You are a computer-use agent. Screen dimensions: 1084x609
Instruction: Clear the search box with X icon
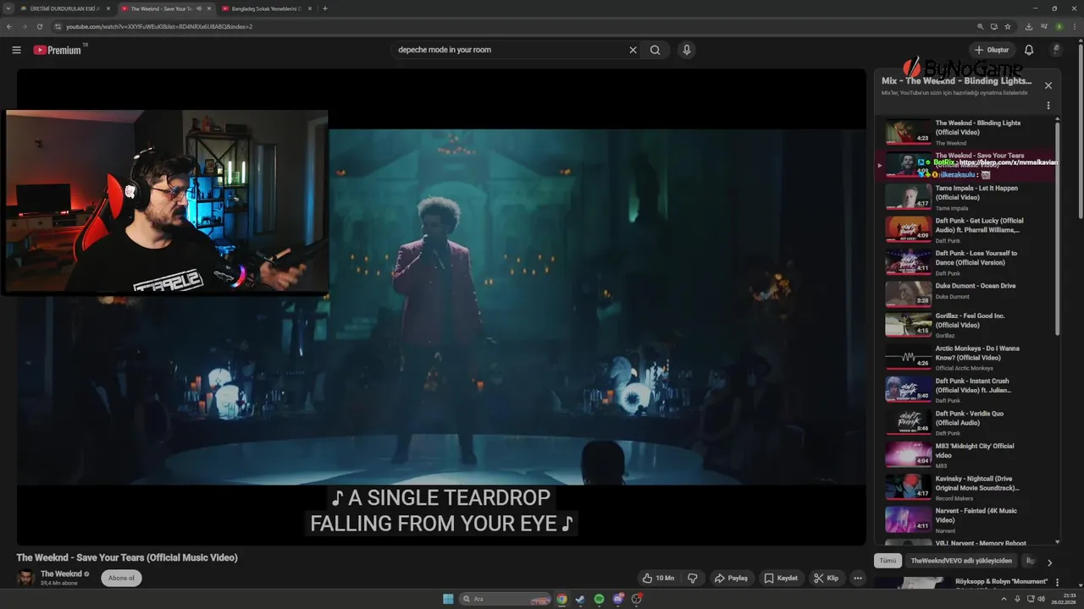point(633,50)
